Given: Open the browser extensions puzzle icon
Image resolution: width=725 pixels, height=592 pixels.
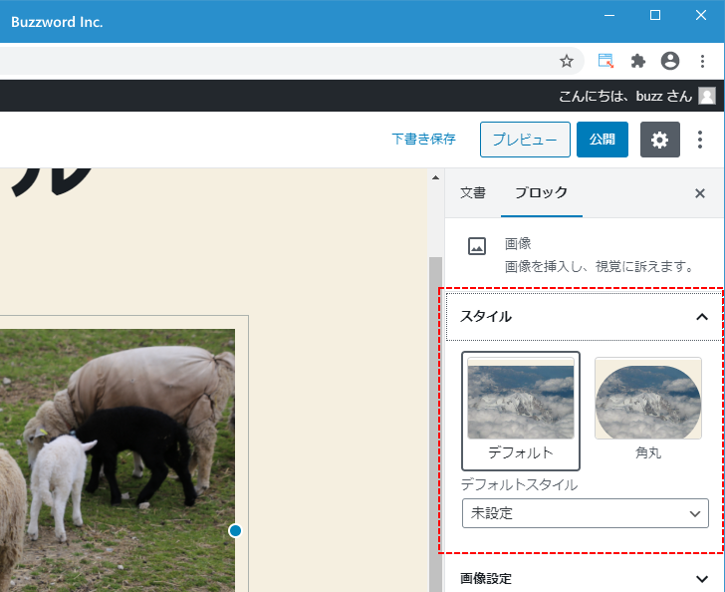Looking at the screenshot, I should click(x=638, y=61).
